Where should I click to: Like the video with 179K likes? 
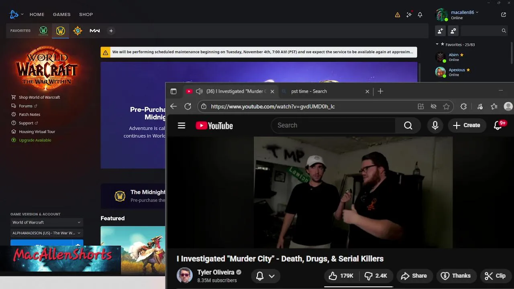click(x=341, y=276)
